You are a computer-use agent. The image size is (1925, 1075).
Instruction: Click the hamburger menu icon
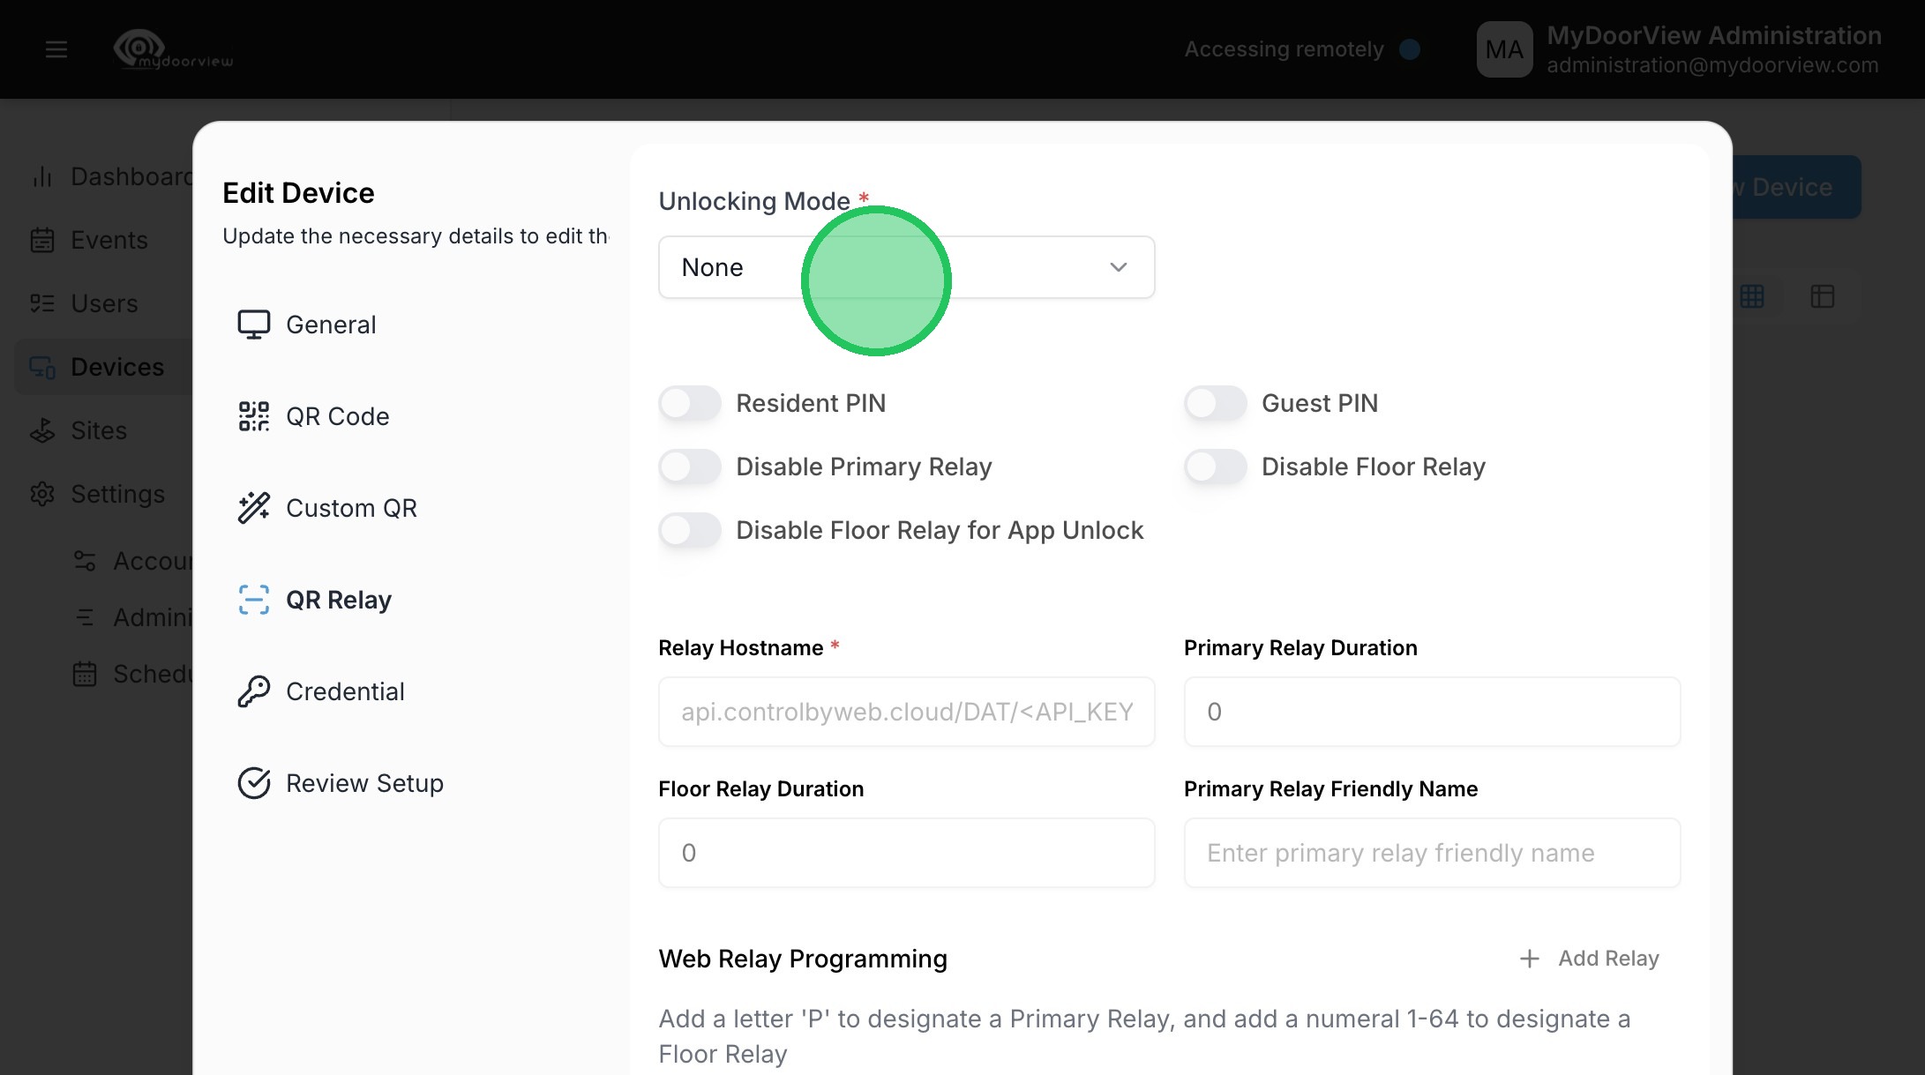click(x=56, y=49)
